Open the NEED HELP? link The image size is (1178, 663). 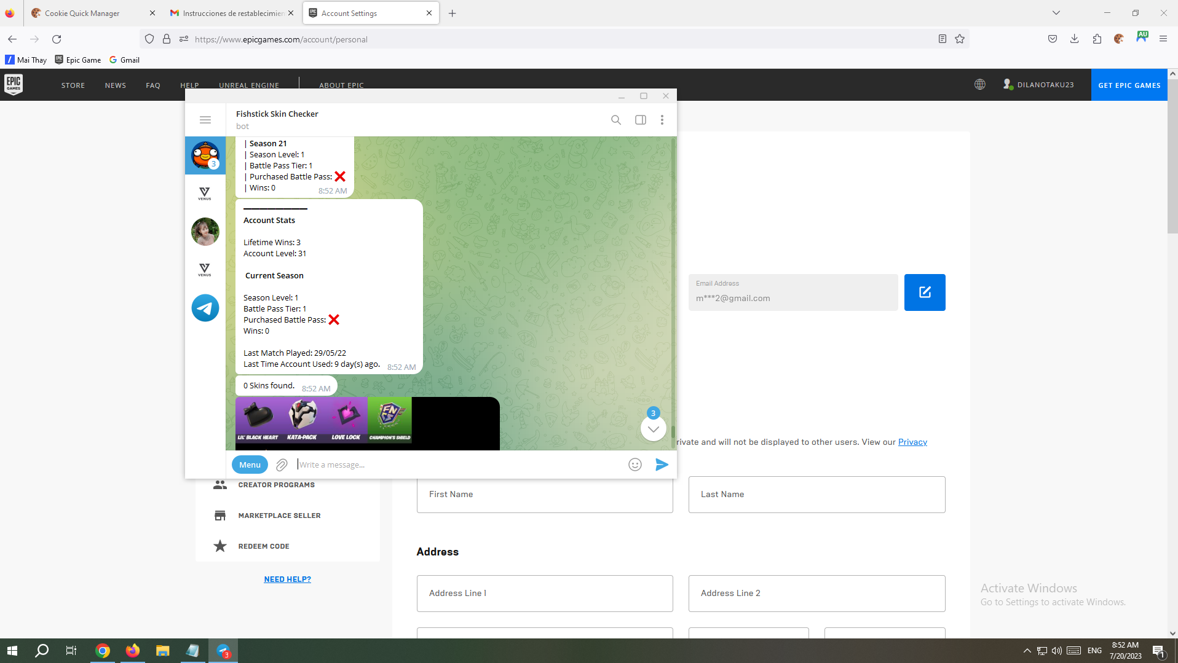(x=287, y=579)
